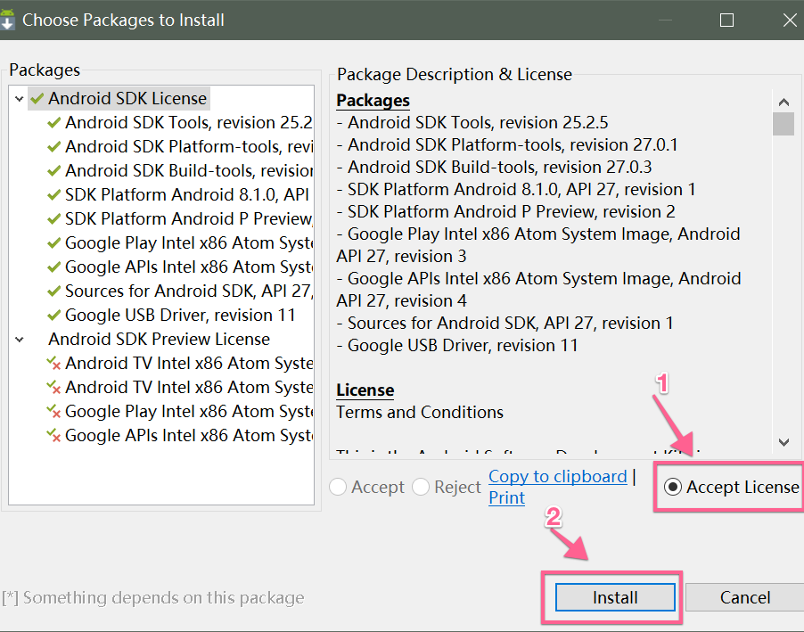This screenshot has height=632, width=804.
Task: Click the Cancel button
Action: 745,597
